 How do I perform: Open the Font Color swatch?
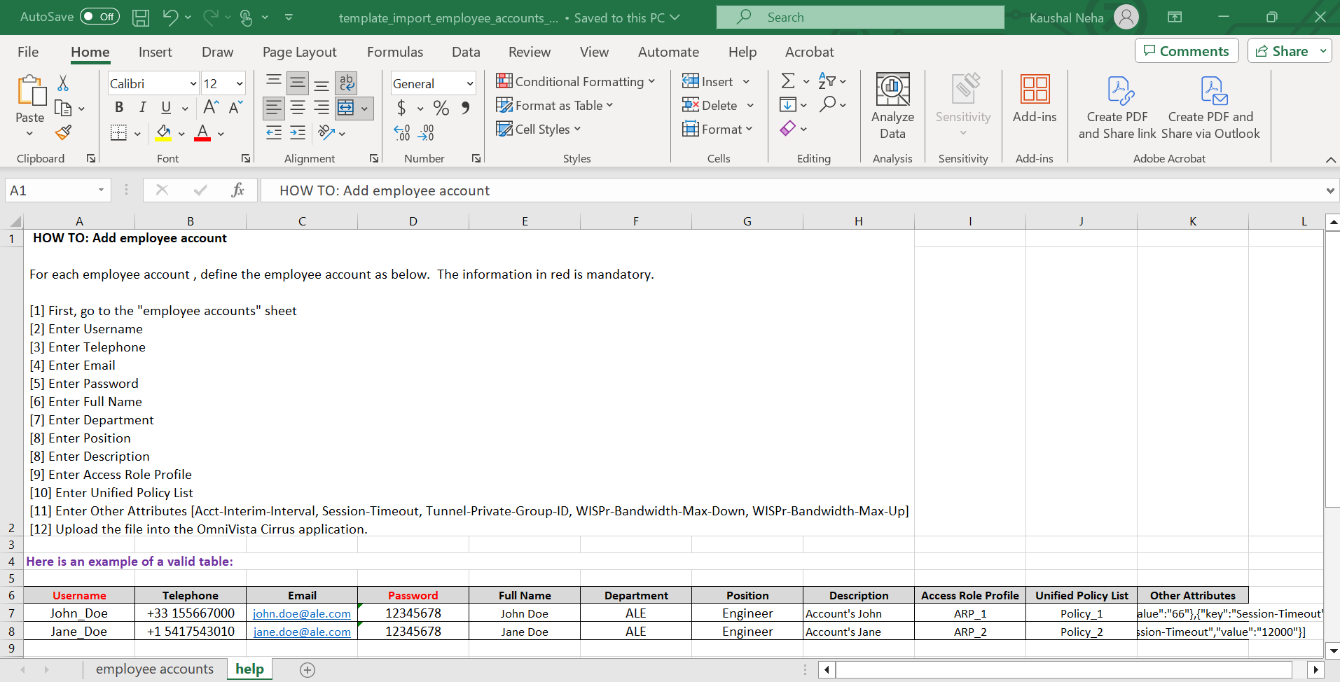[x=202, y=133]
